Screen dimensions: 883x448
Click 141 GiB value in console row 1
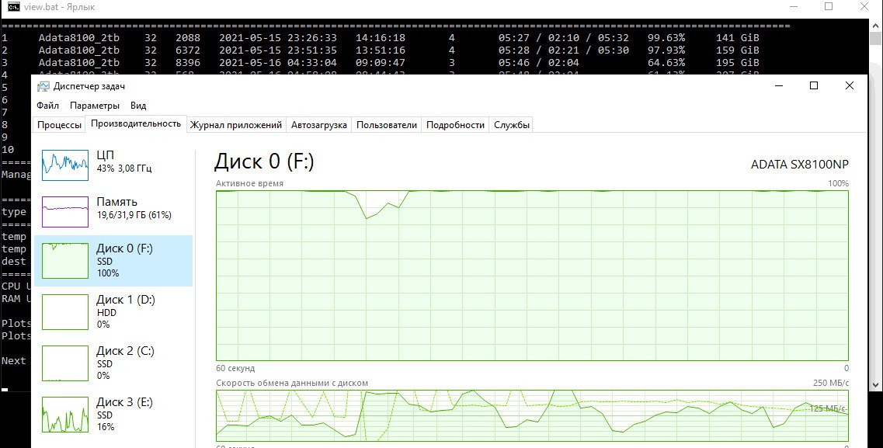point(737,38)
